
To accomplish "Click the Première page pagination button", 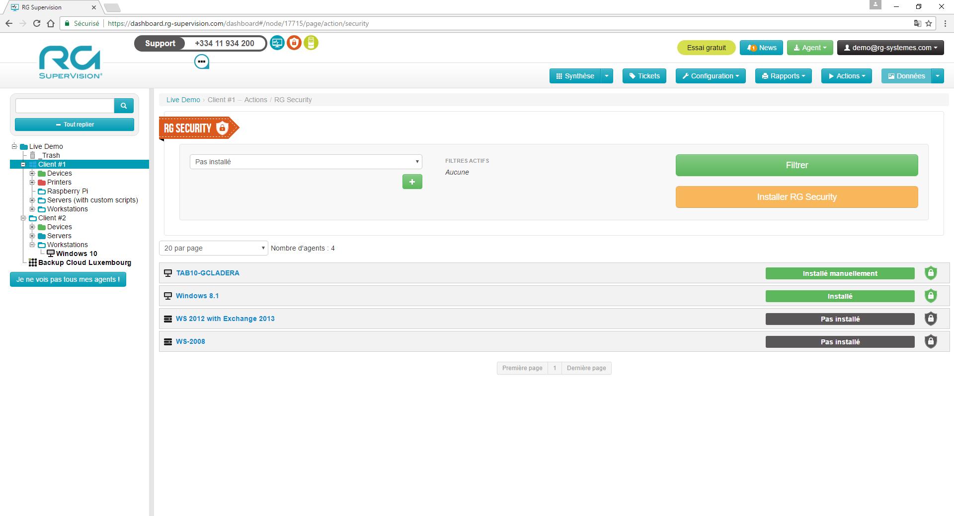I will pos(522,368).
